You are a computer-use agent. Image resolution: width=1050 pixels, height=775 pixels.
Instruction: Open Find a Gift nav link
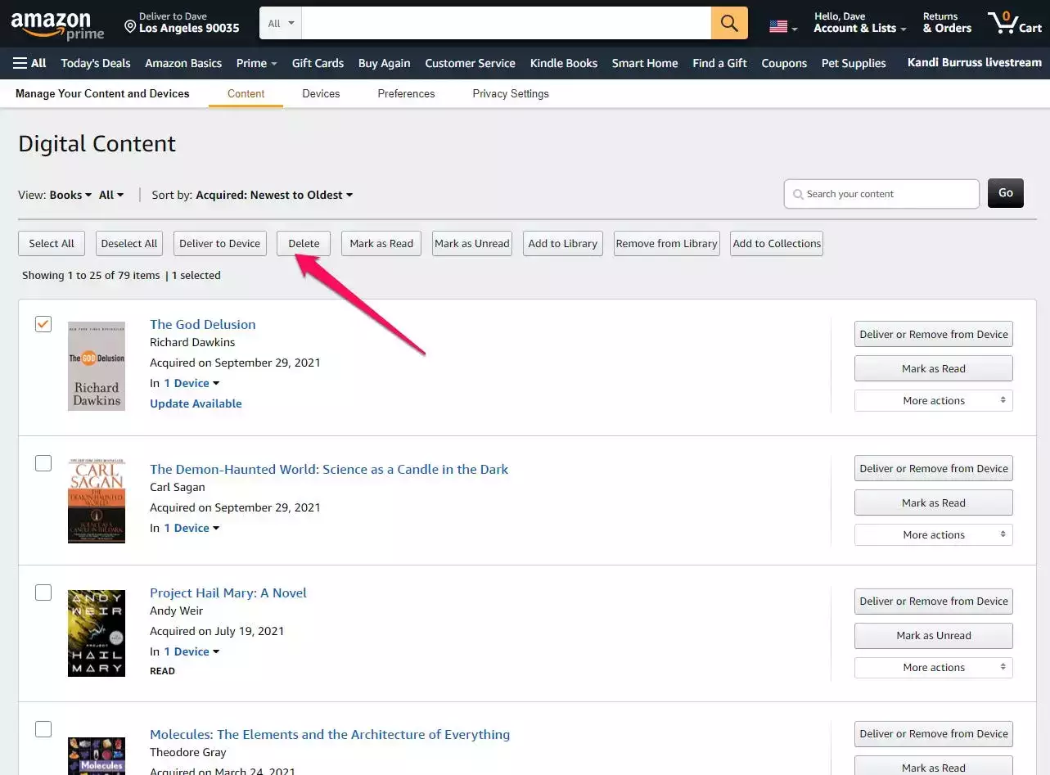click(719, 63)
